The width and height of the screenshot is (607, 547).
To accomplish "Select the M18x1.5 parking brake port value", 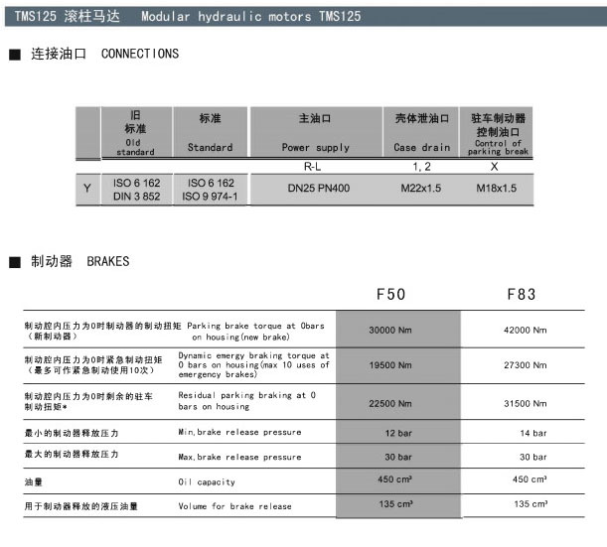I will (497, 189).
